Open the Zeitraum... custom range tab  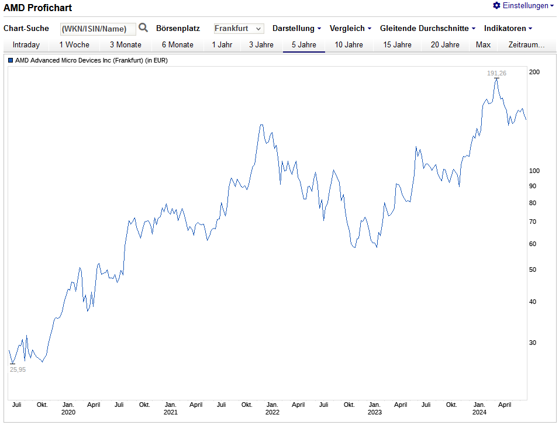(527, 45)
